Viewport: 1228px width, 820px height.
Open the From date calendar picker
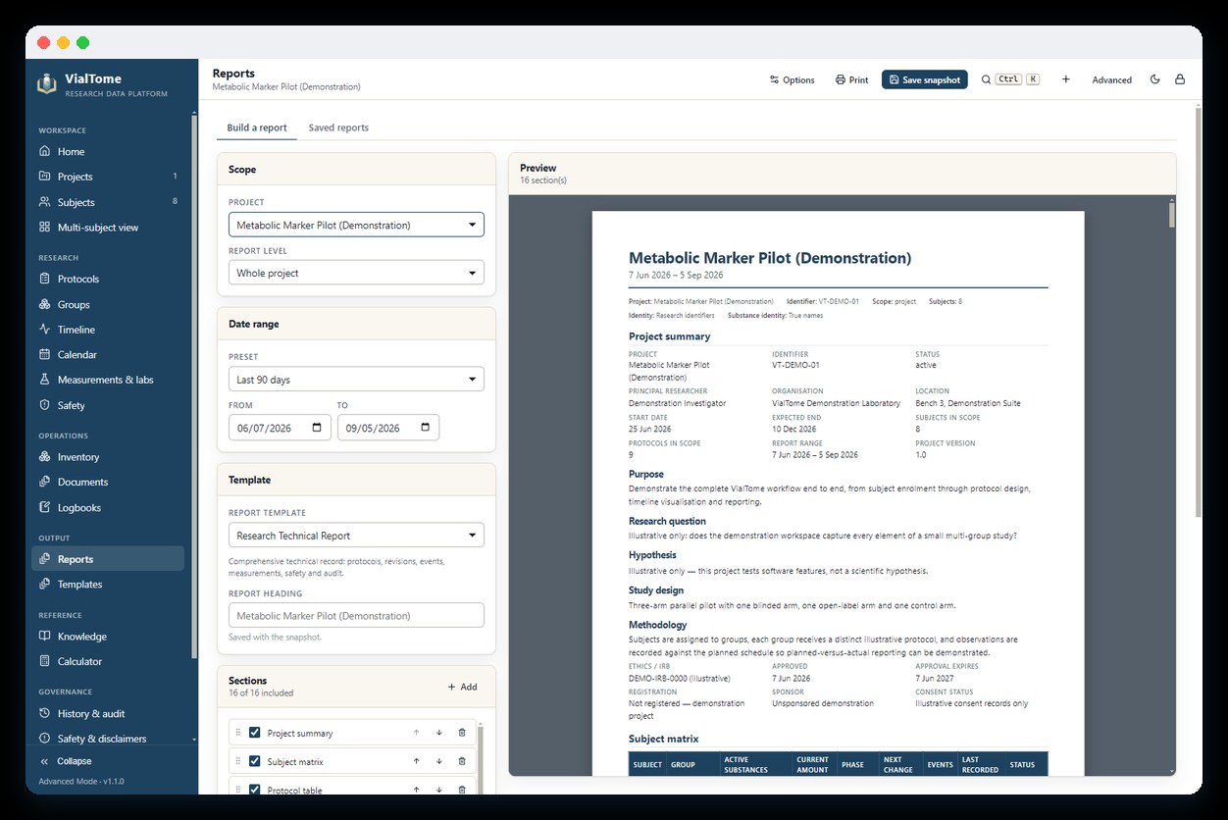click(x=316, y=428)
